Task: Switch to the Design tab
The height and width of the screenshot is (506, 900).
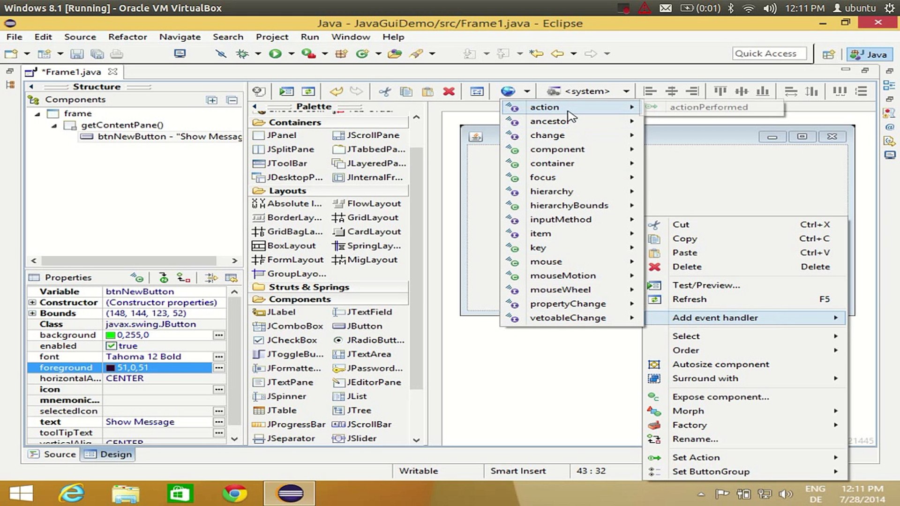Action: [108, 454]
